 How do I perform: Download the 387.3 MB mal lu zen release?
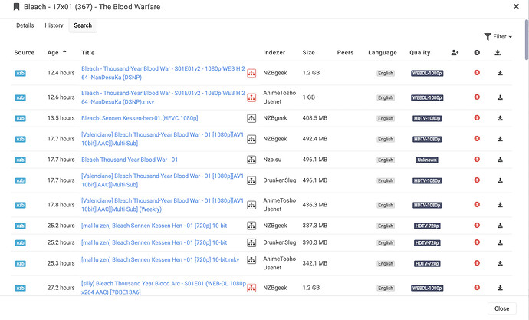click(x=500, y=226)
